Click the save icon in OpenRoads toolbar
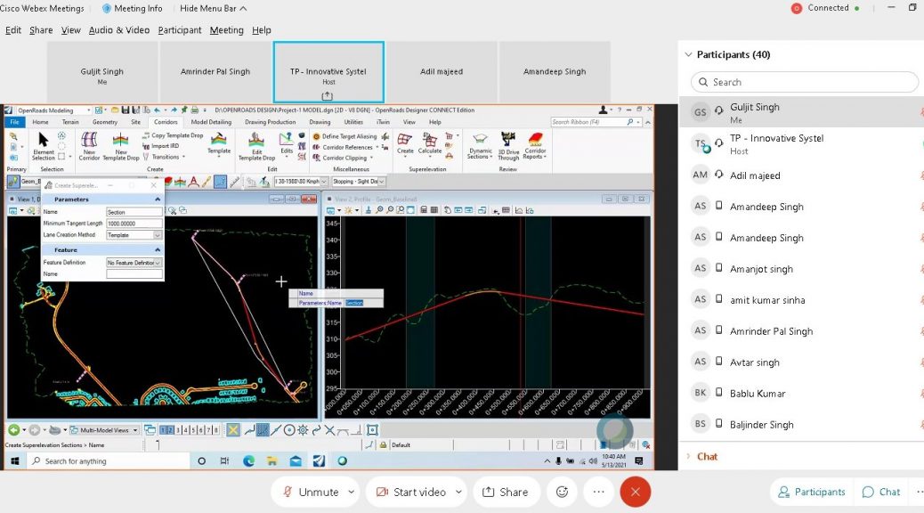The height and width of the screenshot is (513, 924). [125, 110]
